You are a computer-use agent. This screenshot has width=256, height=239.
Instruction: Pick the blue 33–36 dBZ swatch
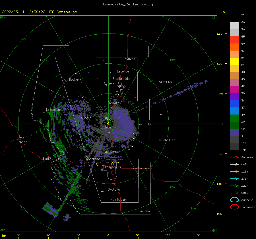[234, 104]
